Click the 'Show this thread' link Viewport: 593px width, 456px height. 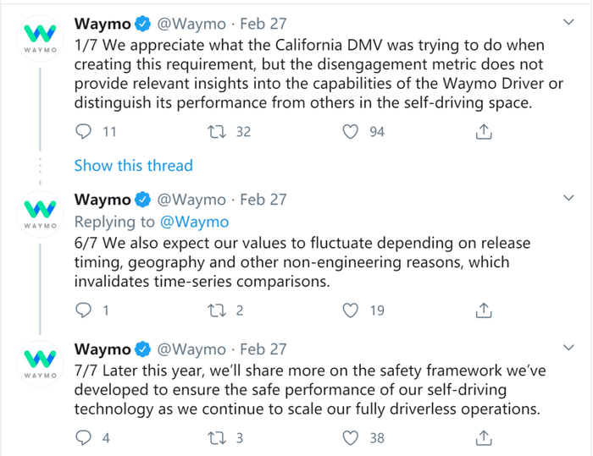point(133,166)
